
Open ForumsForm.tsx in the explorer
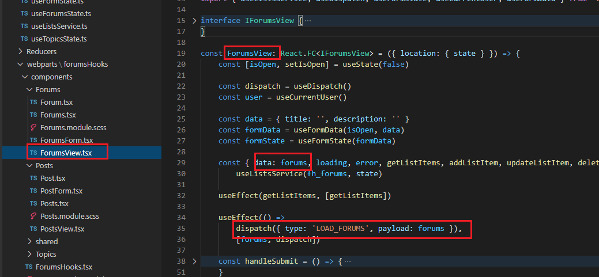66,140
